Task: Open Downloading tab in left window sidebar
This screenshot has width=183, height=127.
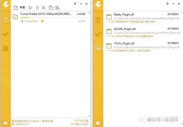Action: click(x=5, y=20)
